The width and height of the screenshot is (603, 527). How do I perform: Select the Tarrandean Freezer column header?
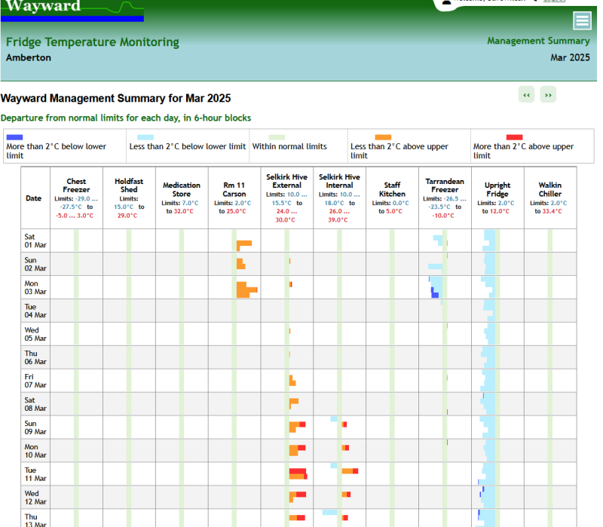(445, 185)
